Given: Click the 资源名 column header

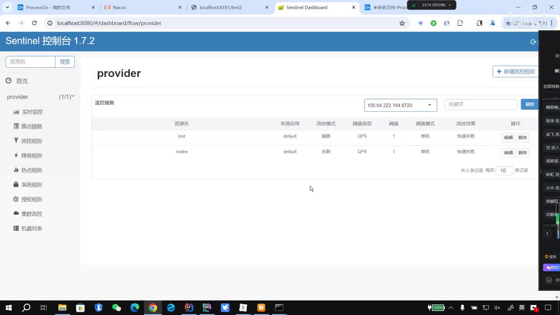Looking at the screenshot, I should (182, 124).
